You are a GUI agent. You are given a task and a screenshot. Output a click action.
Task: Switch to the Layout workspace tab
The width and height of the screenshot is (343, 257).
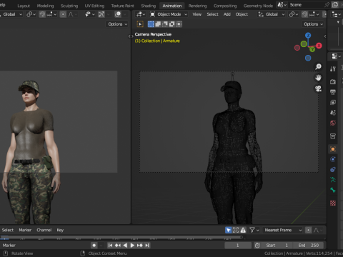tap(24, 6)
